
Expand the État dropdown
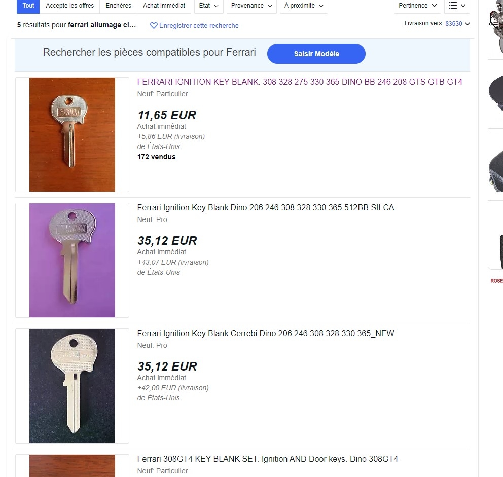pyautogui.click(x=209, y=6)
